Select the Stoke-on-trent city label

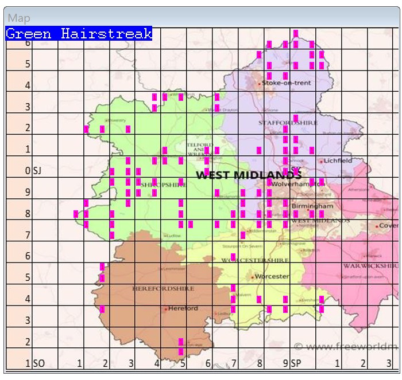(287, 83)
